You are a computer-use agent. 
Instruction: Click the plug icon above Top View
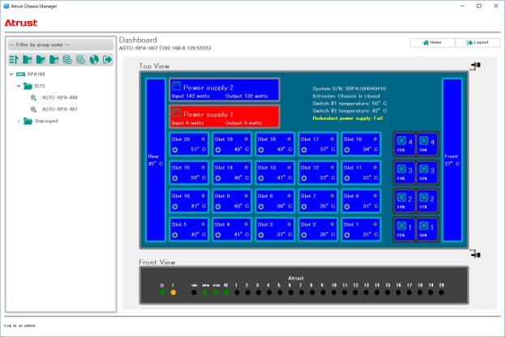[473, 66]
